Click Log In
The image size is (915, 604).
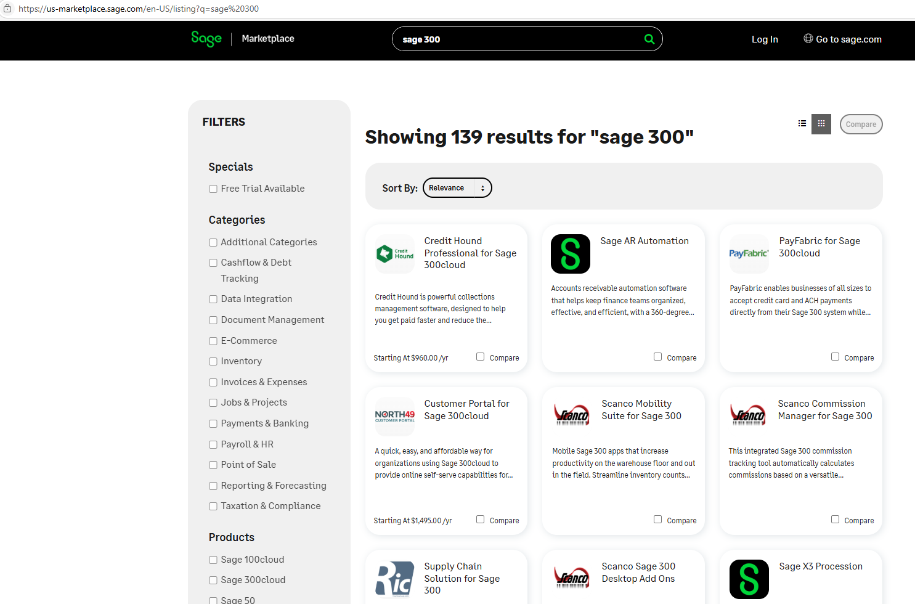coord(765,39)
